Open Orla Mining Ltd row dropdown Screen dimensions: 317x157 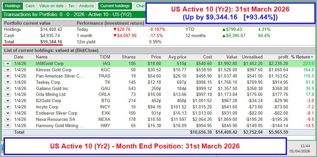coord(8,95)
